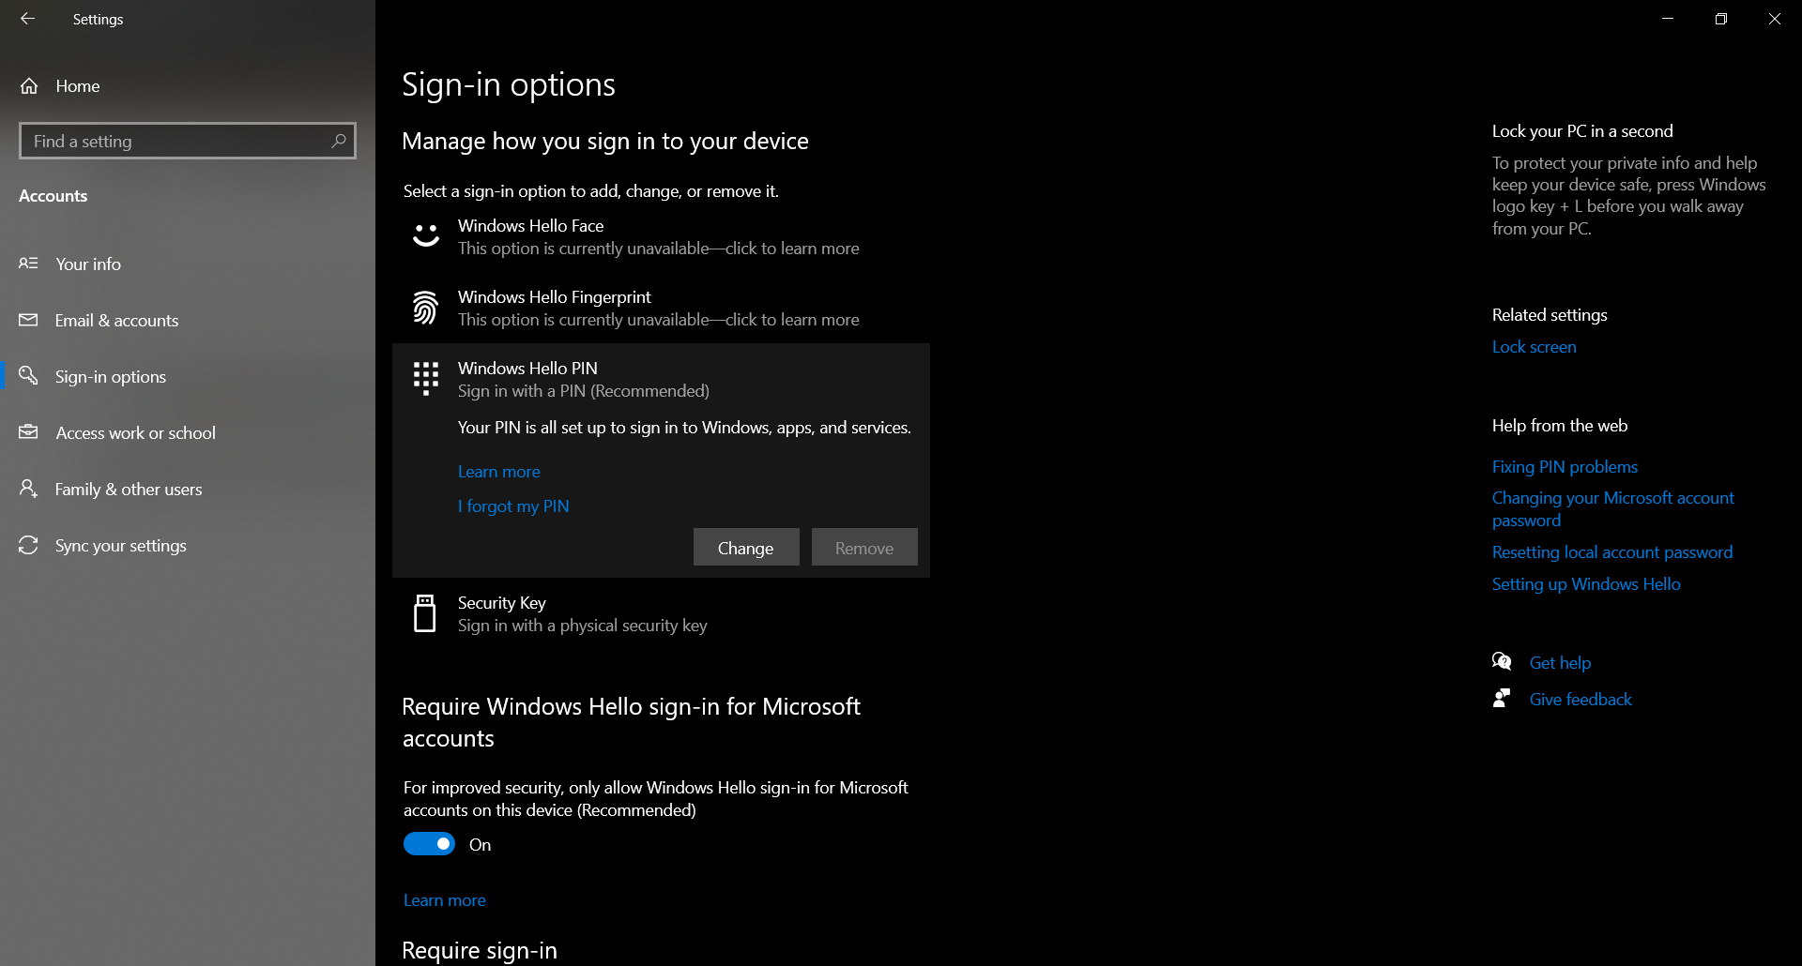Image resolution: width=1802 pixels, height=966 pixels.
Task: Open Setting up Windows Hello link
Action: click(x=1586, y=584)
